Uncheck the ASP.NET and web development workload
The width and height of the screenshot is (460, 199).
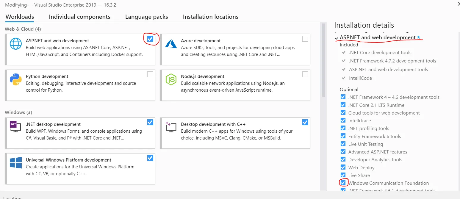click(150, 39)
